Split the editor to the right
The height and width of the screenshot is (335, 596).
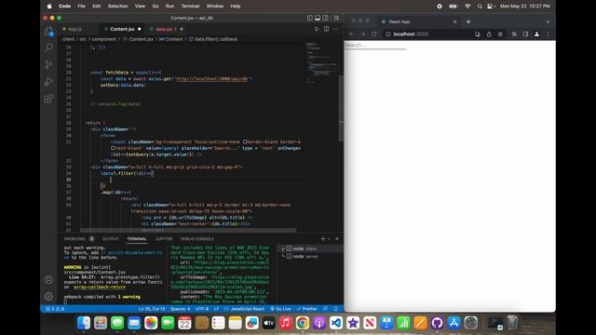(x=327, y=29)
